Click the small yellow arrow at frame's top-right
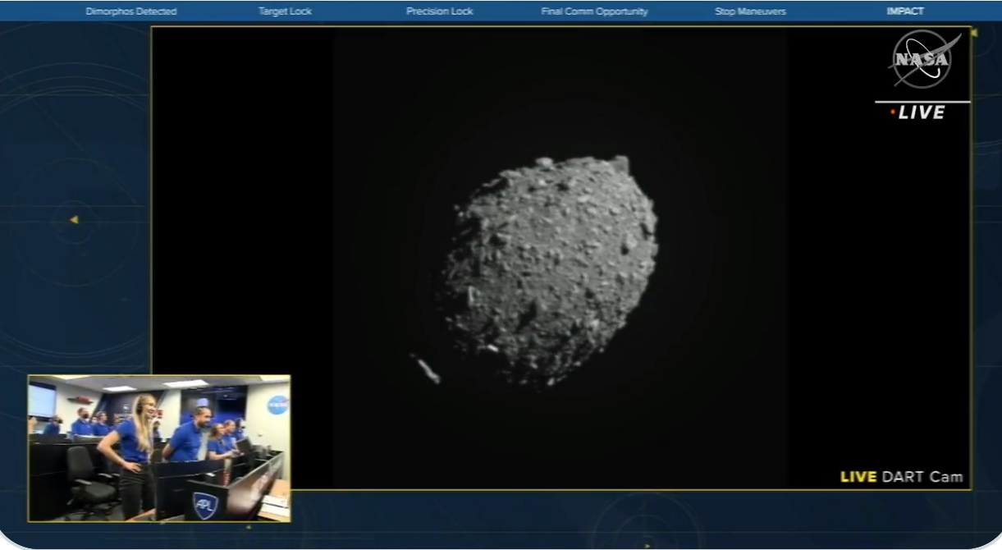 (974, 33)
